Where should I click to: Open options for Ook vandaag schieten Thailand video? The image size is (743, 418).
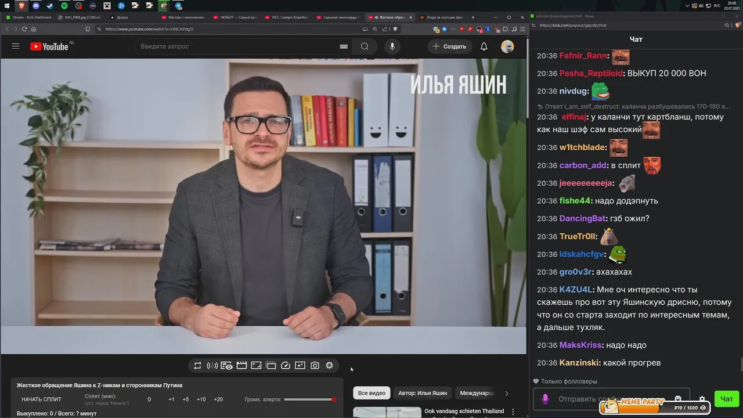point(513,412)
